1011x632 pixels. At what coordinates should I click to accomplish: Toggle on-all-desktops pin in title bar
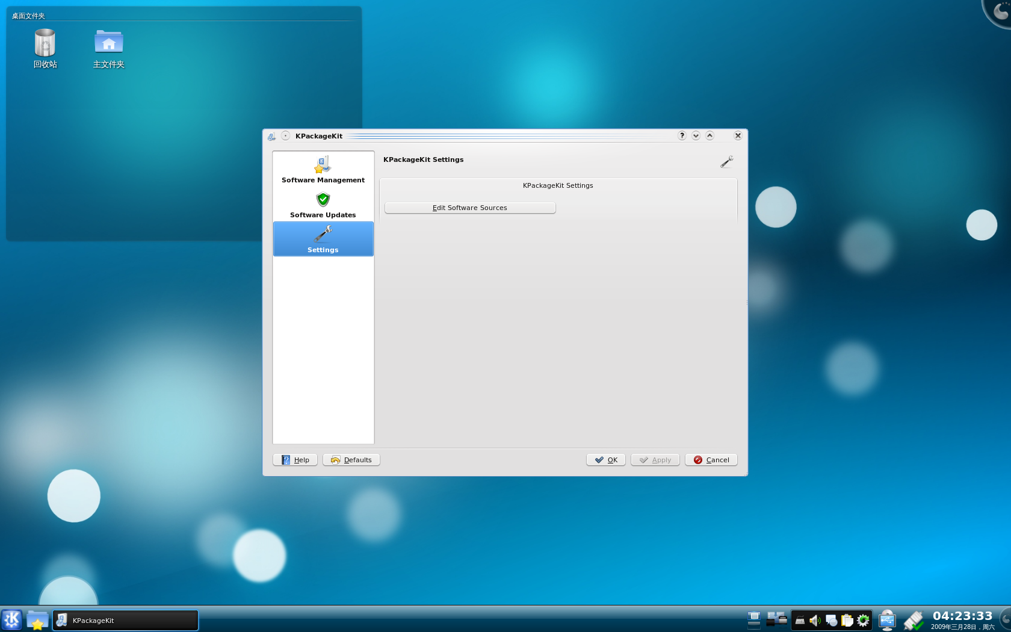click(286, 135)
